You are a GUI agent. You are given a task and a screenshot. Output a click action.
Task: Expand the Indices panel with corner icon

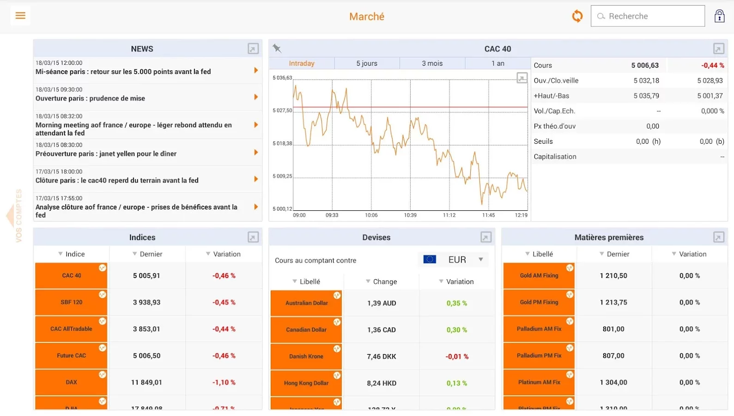tap(253, 237)
